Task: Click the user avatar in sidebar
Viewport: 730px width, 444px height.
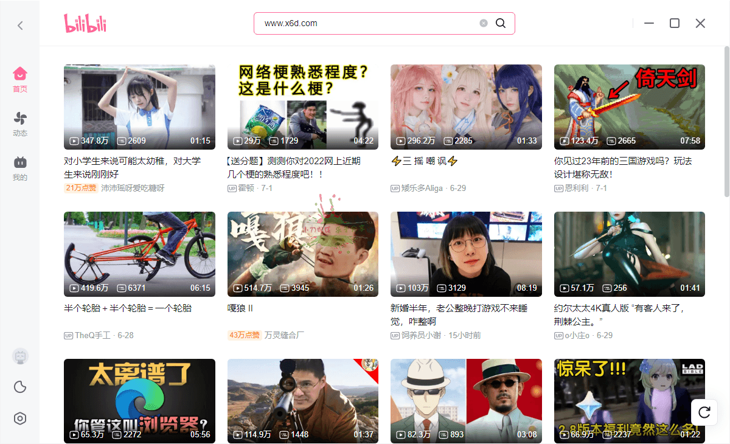Action: [20, 356]
